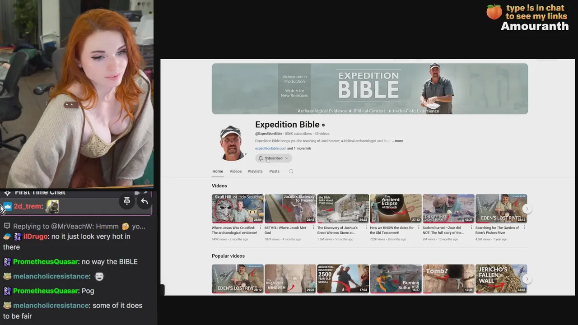Open the Playlists tab
Viewport: 578px width, 325px height.
tap(255, 171)
